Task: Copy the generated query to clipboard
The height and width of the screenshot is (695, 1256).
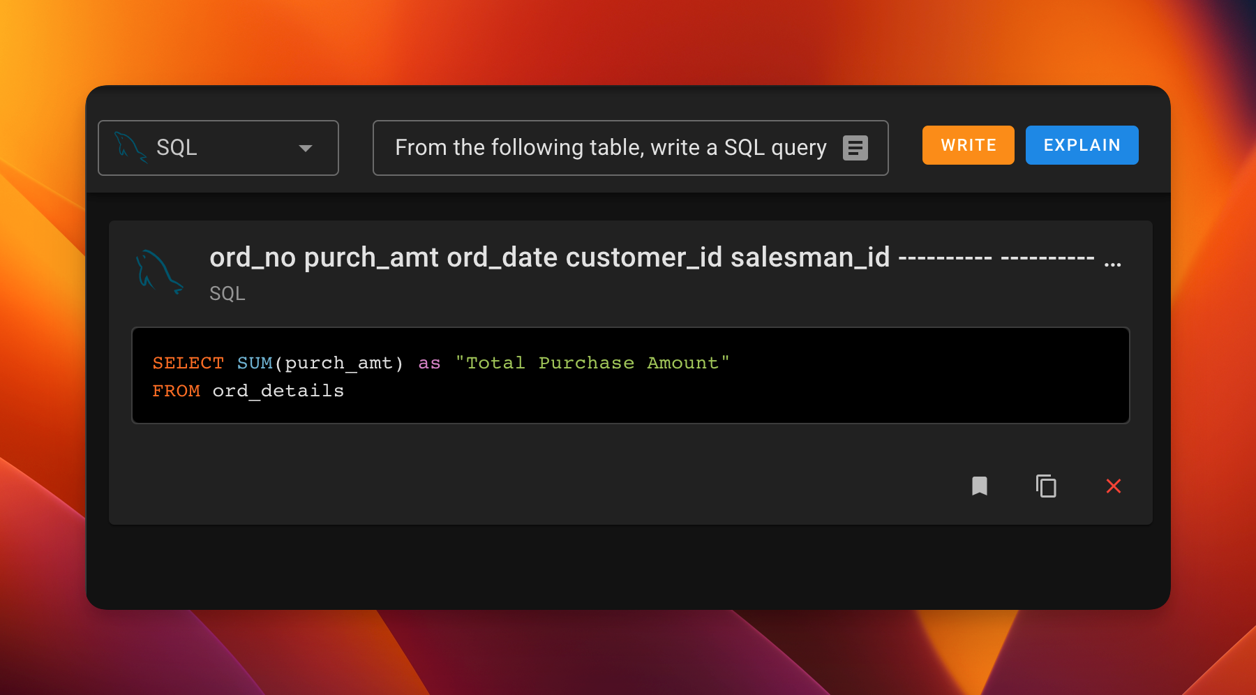Action: click(1046, 486)
